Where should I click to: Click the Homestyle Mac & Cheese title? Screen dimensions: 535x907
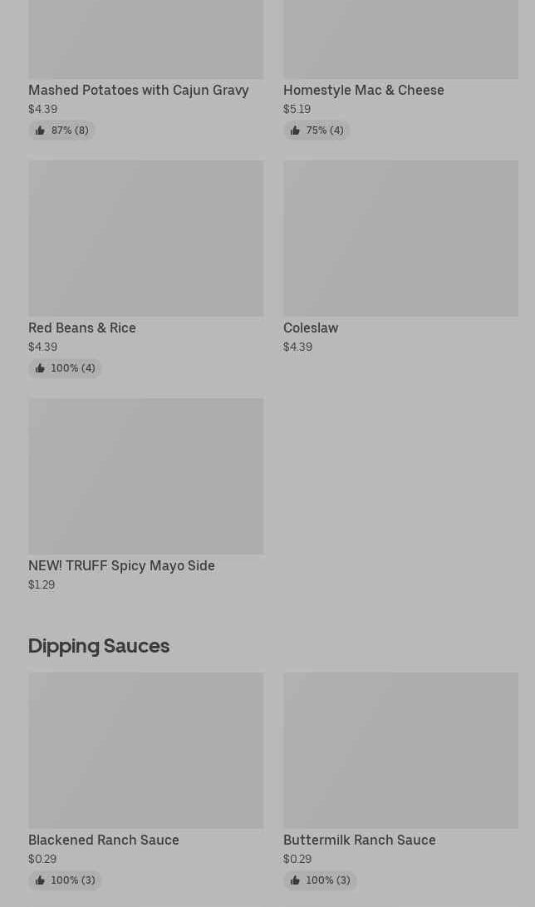(x=363, y=90)
